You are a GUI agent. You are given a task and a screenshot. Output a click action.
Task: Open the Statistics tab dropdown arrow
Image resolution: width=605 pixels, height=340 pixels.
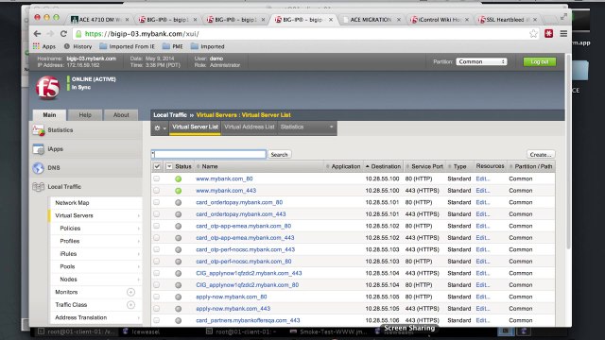pos(331,127)
